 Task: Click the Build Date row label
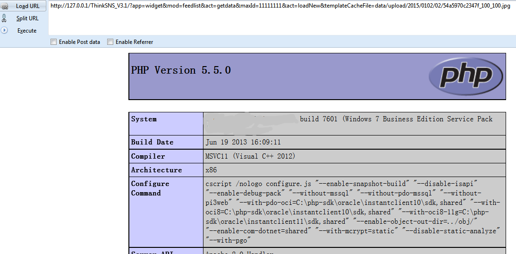click(x=152, y=142)
